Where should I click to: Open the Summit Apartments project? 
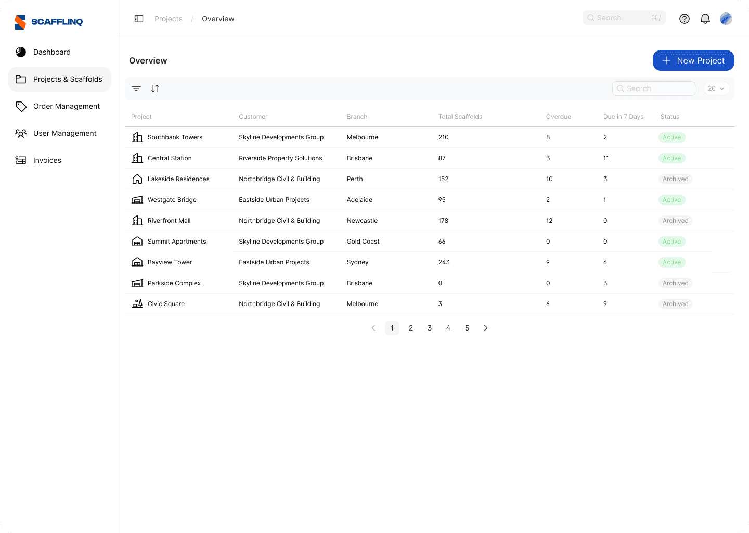pos(177,242)
